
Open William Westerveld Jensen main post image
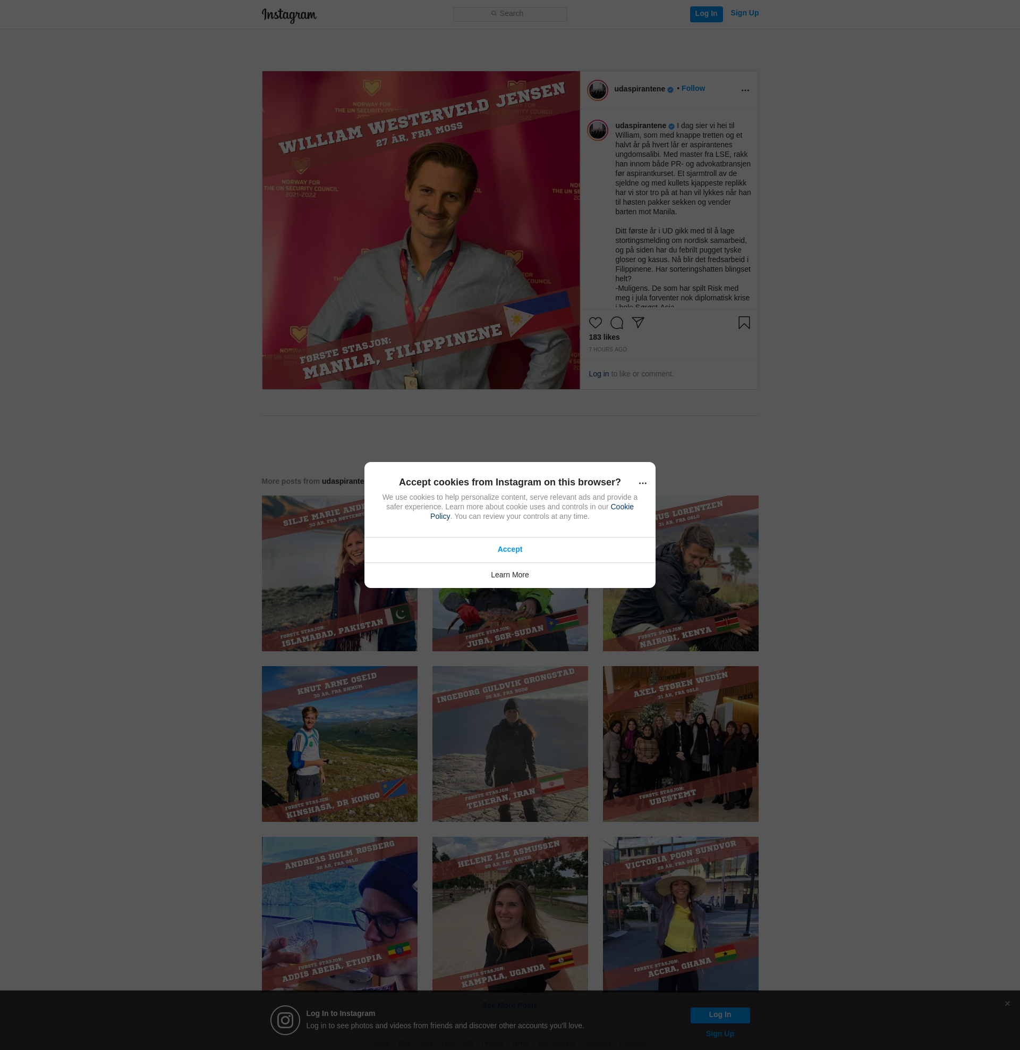tap(421, 230)
